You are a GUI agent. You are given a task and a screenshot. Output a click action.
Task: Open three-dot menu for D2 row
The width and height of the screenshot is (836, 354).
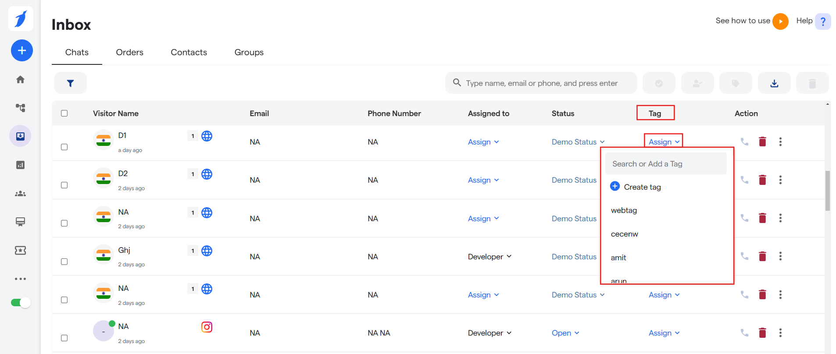[x=780, y=180]
